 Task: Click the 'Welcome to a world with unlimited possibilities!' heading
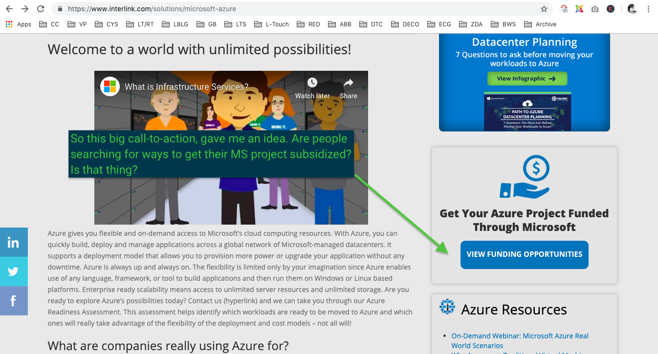pos(199,49)
